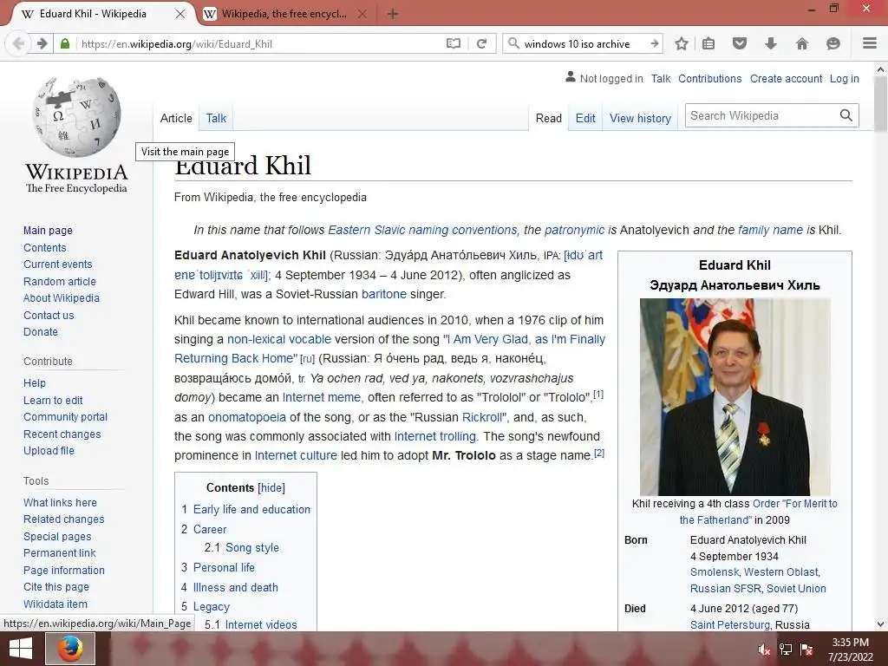Open the Windows Start button

coord(21,649)
